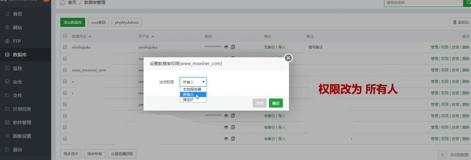Open 软件管理 from the sidebar menu
This screenshot has height=160, width=471.
coord(22,123)
